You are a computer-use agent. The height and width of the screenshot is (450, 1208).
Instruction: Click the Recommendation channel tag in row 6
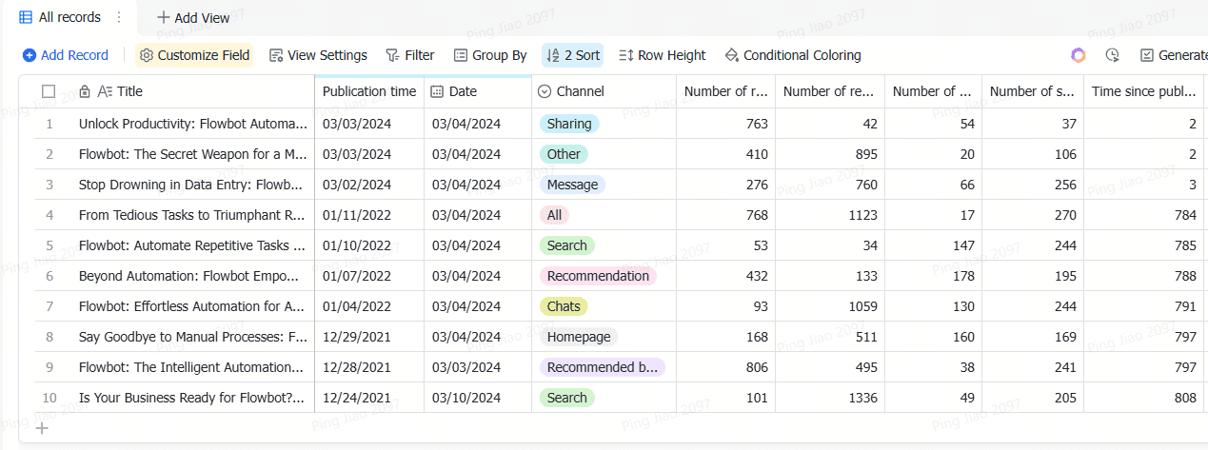click(x=598, y=276)
